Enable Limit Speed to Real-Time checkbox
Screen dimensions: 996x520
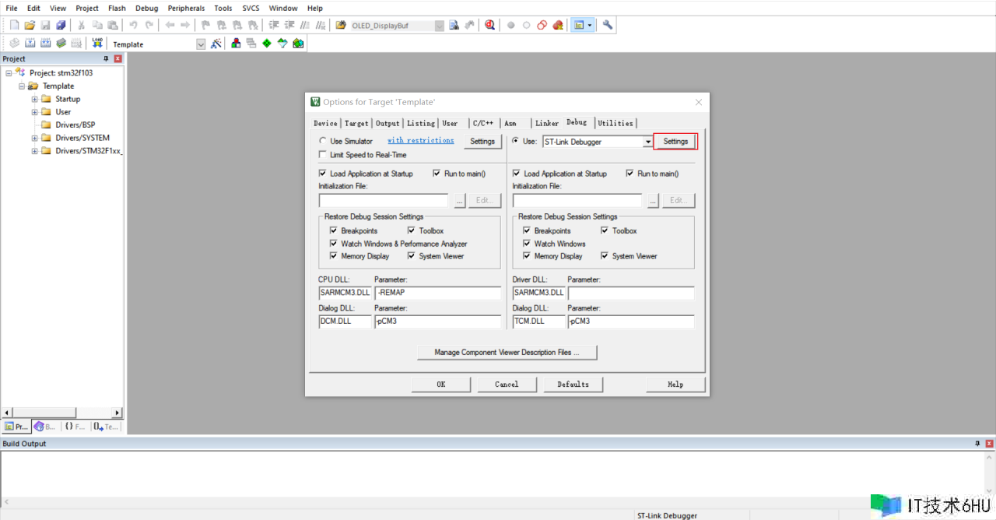pos(323,155)
